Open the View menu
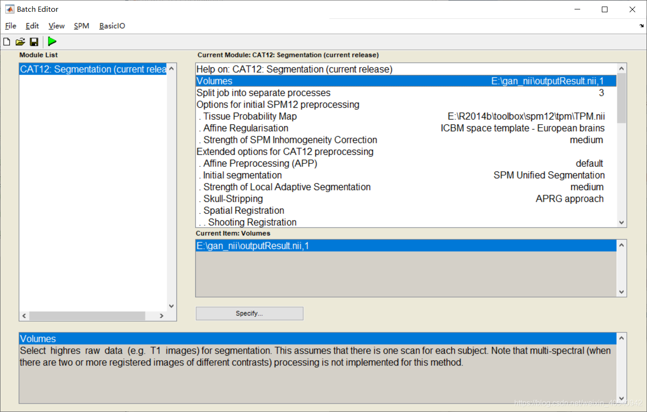This screenshot has width=647, height=412. [x=56, y=26]
